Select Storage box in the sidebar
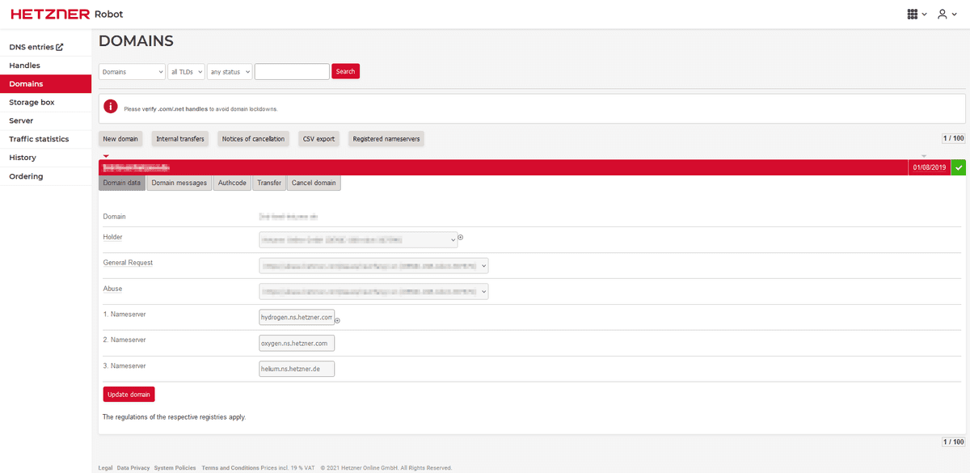This screenshot has width=970, height=473. coord(33,102)
